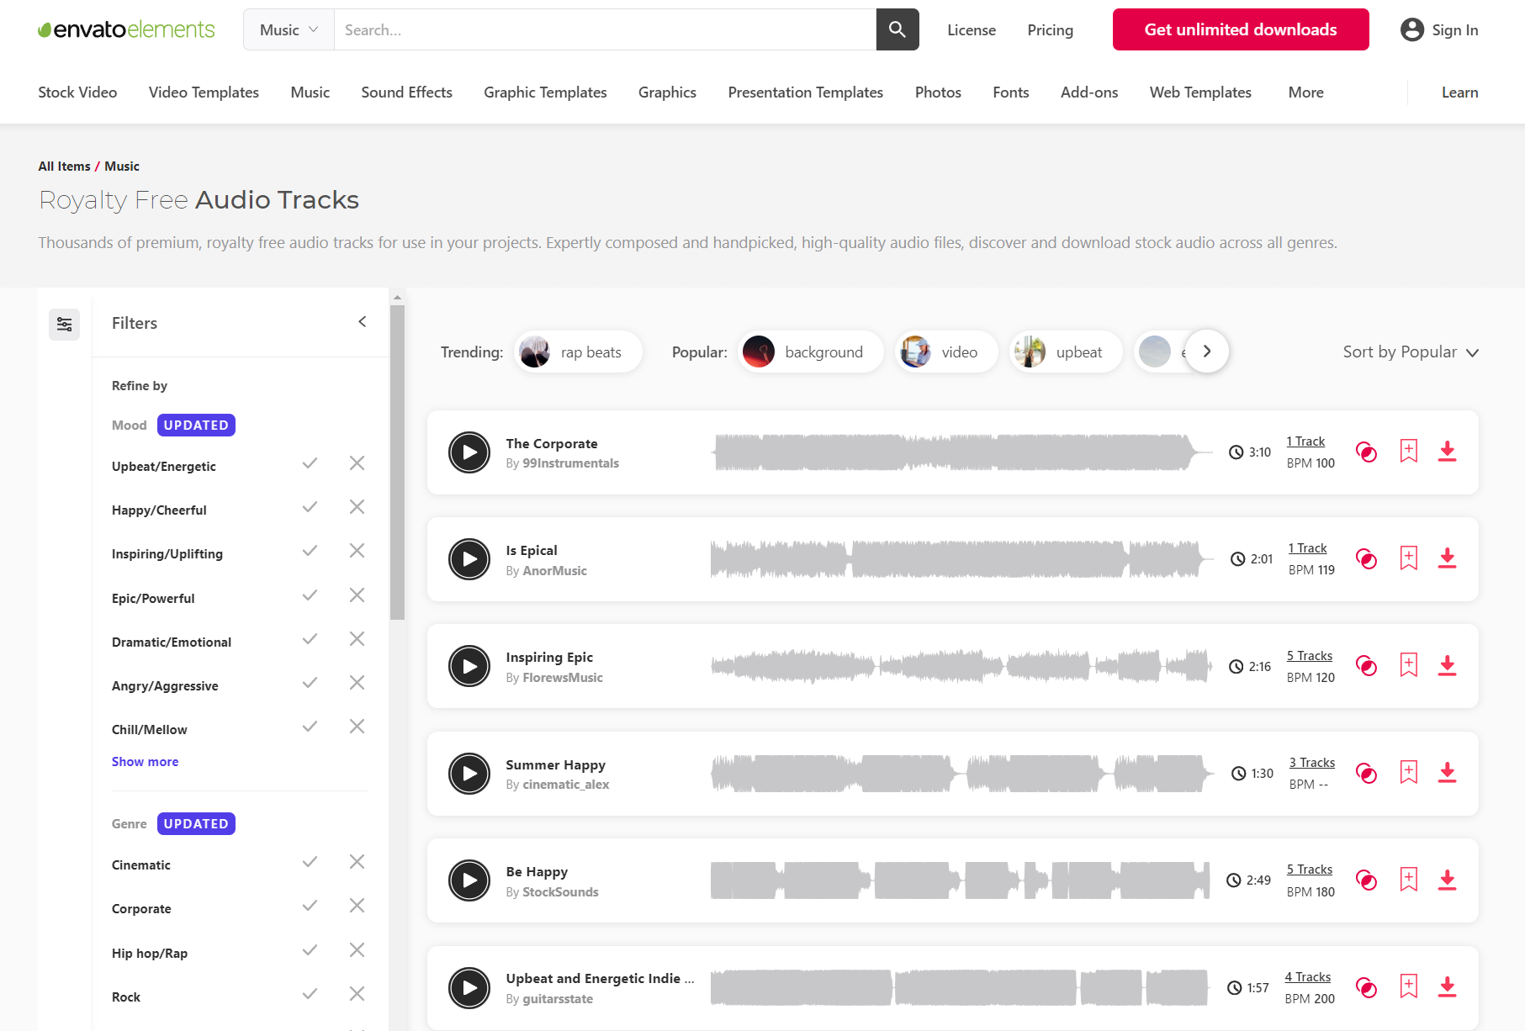
Task: Play the Summer Happy track
Action: [x=469, y=774]
